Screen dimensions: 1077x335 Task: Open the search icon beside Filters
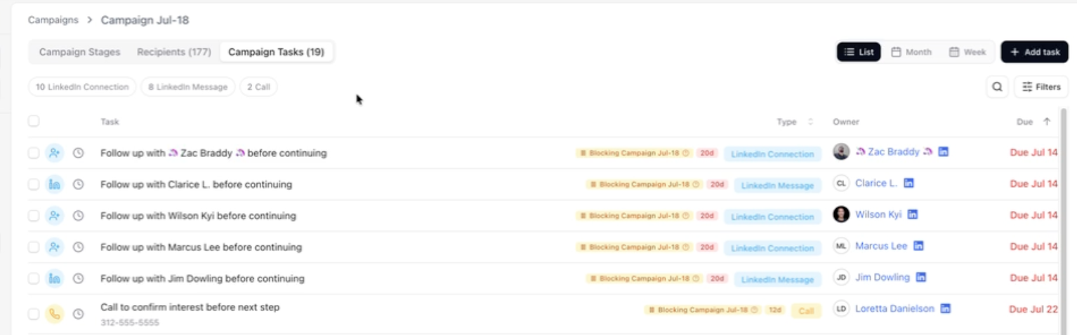pos(997,87)
